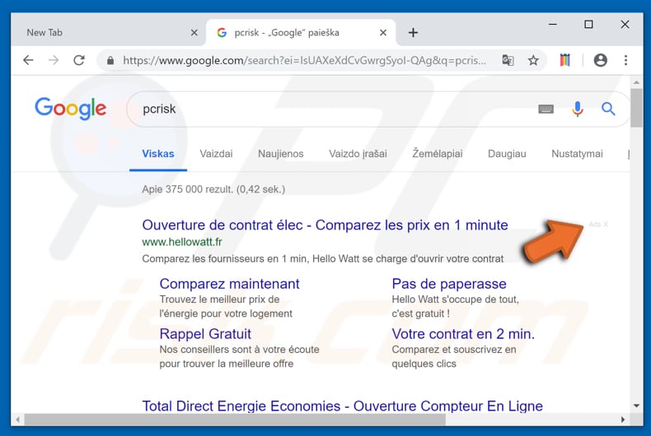
Task: Open the Chrome three-dot menu
Action: click(x=625, y=61)
